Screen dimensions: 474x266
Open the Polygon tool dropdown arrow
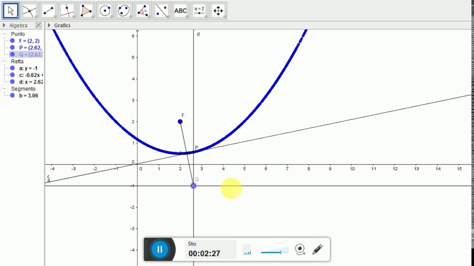(x=93, y=17)
